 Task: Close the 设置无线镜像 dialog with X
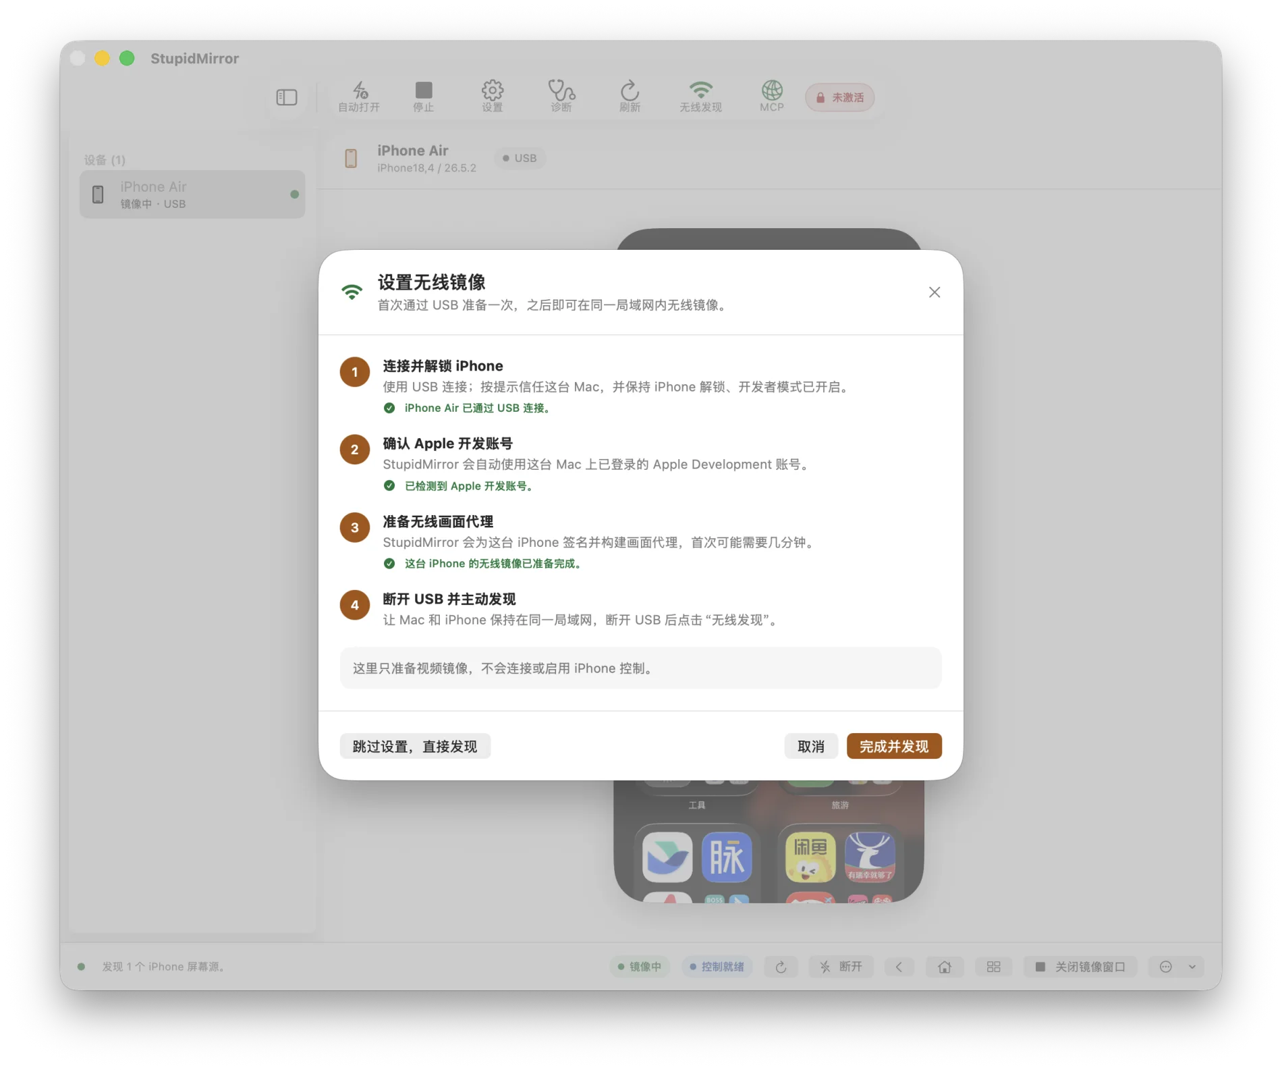click(x=935, y=292)
